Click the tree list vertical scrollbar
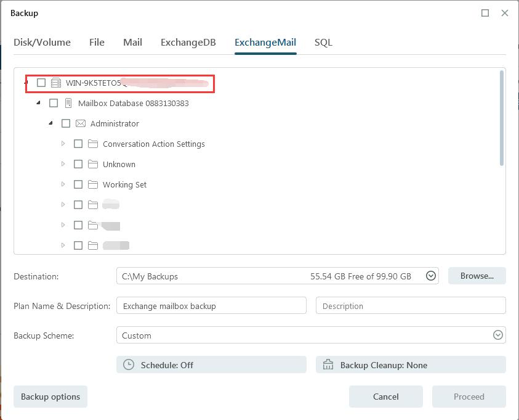 [x=502, y=117]
